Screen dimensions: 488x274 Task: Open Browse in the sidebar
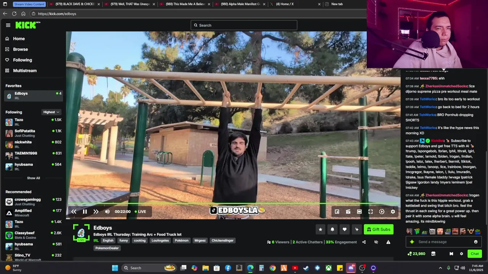[x=20, y=49]
